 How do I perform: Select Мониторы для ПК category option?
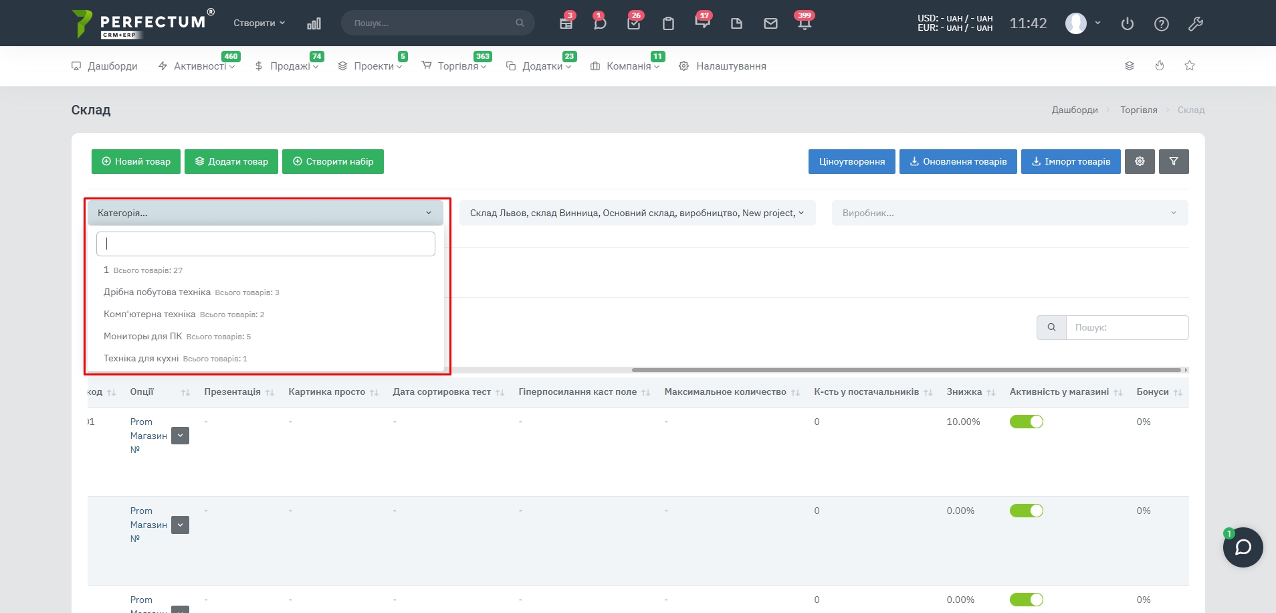click(x=143, y=336)
